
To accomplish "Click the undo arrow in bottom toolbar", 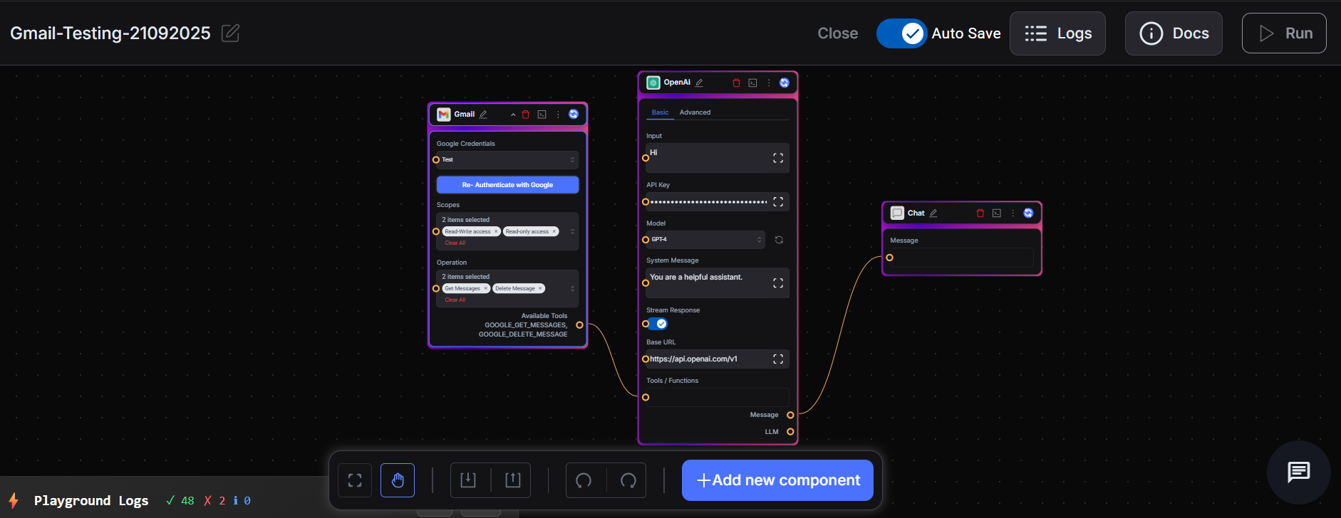I will click(584, 480).
